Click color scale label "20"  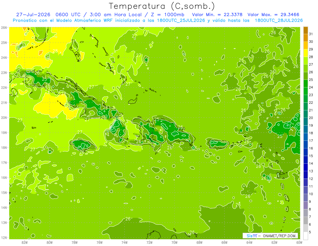click(x=311, y=118)
